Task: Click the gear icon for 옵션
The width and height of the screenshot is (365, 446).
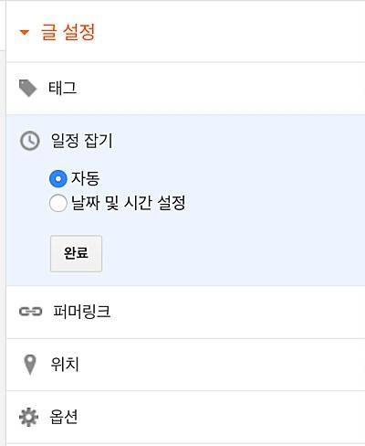Action: click(28, 417)
